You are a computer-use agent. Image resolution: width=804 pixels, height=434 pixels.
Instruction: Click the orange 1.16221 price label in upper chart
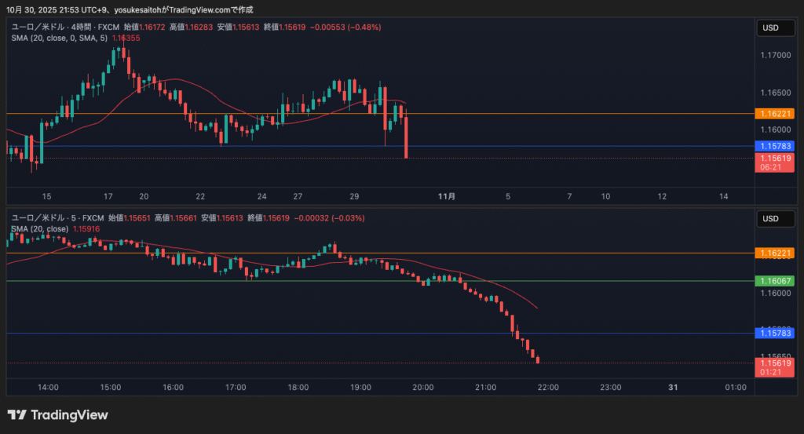pos(775,114)
